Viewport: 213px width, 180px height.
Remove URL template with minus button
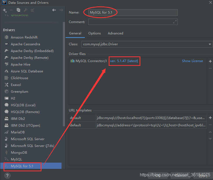[210, 125]
